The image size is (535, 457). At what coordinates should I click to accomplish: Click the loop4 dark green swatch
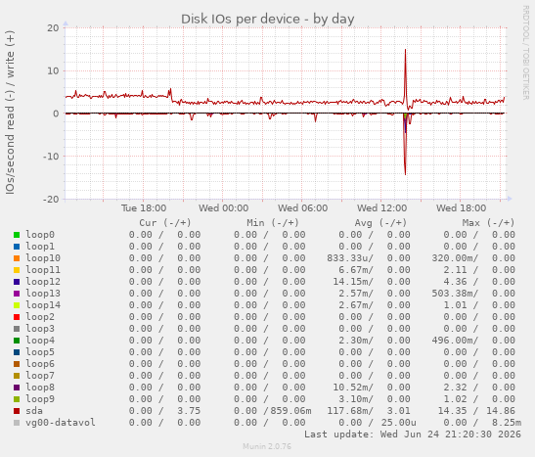pos(17,341)
